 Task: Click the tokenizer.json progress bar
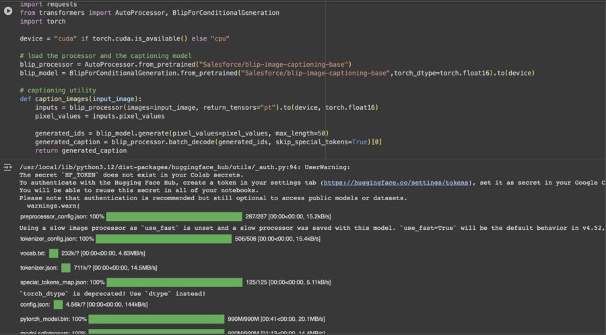tap(65, 268)
